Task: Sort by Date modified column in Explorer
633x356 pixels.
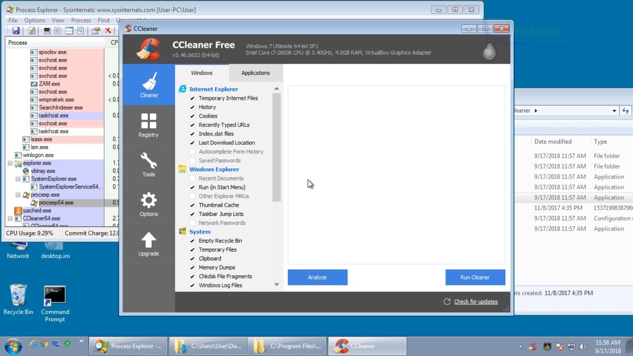Action: click(x=552, y=142)
